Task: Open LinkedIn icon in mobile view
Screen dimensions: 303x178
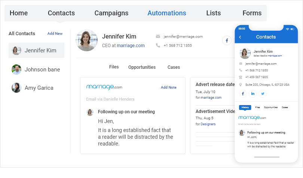Action: click(x=253, y=94)
